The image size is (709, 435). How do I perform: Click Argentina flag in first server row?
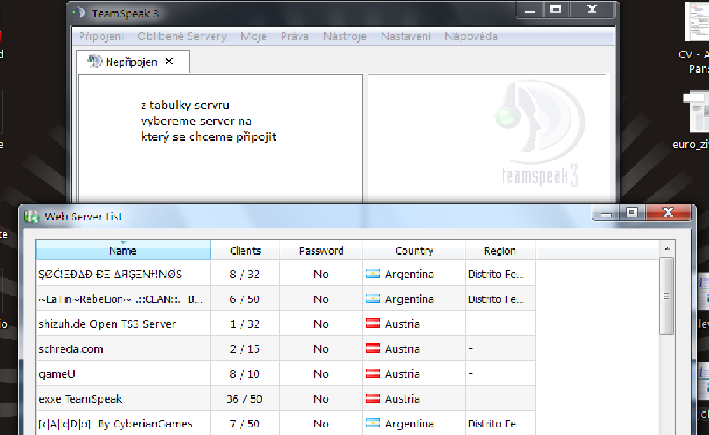tap(373, 274)
